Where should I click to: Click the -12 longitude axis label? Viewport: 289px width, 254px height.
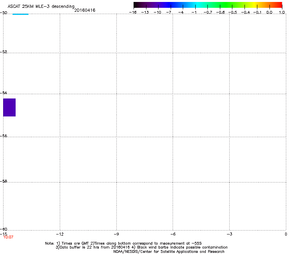pos(60,234)
